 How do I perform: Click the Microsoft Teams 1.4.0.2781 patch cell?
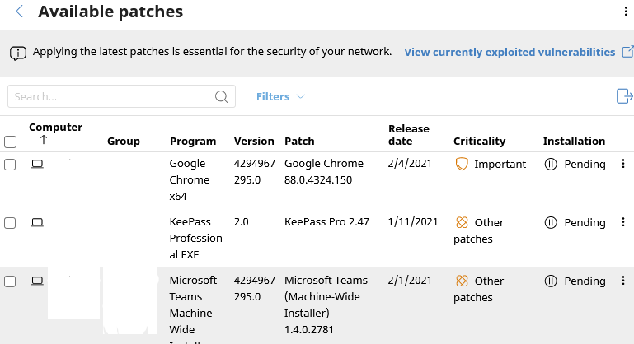point(326,304)
